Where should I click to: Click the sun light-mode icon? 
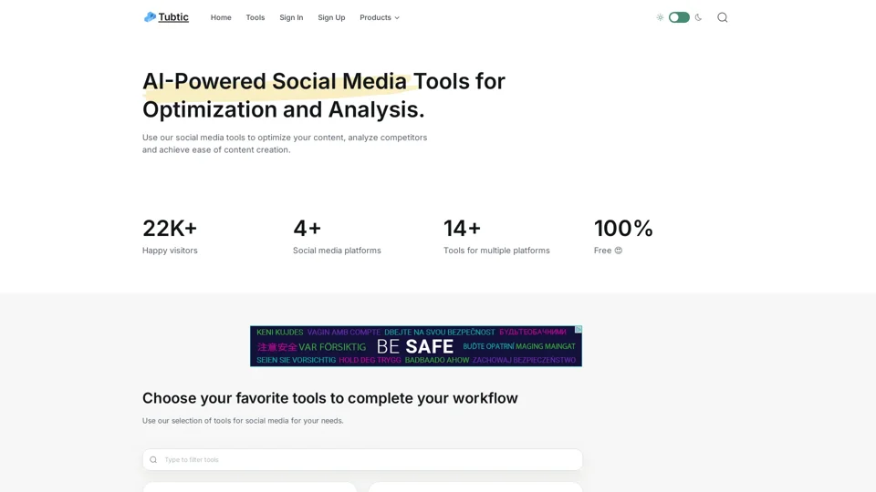tap(660, 17)
